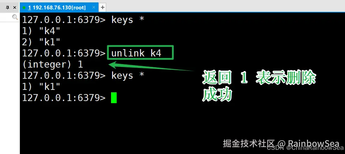Click the final 1) "k1" result line
Image resolution: width=345 pixels, height=154 pixels.
click(41, 87)
